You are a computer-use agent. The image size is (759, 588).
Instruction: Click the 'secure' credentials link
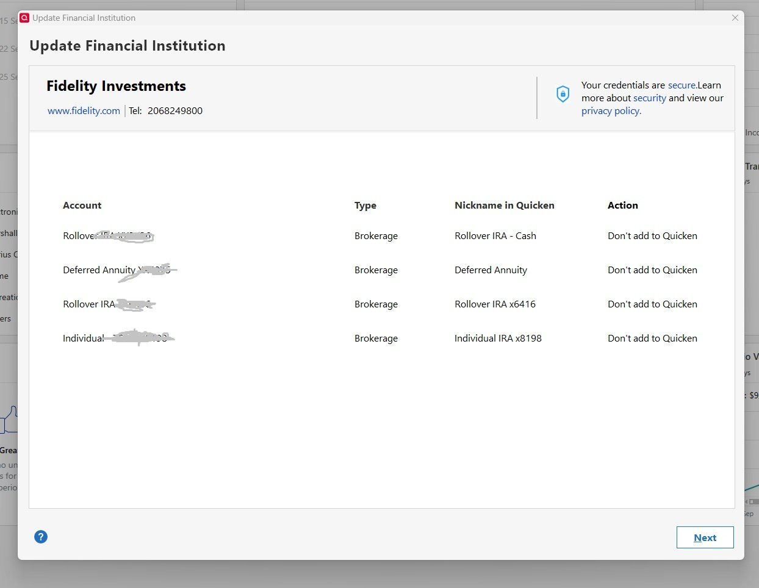tap(681, 85)
